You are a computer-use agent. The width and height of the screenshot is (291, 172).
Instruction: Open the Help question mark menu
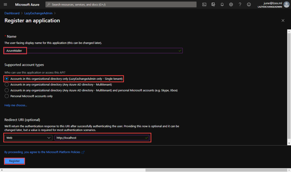[240, 5]
